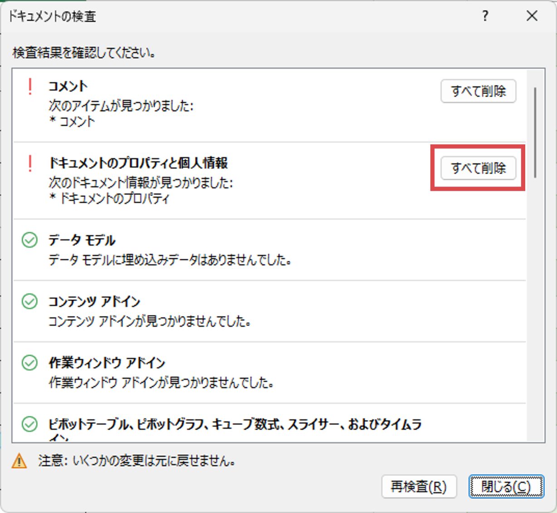Click text 次のドキュメント情報が見つかりました:
Screen dimensions: 557x513
click(x=141, y=183)
